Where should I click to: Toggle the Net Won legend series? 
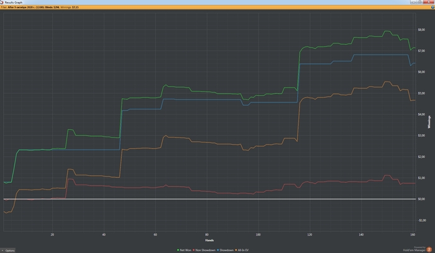coord(184,251)
